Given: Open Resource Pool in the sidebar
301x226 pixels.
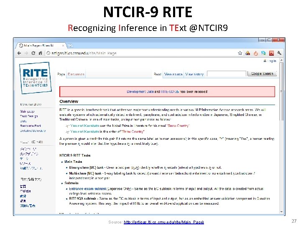Looking at the screenshot, I should click(31, 126).
